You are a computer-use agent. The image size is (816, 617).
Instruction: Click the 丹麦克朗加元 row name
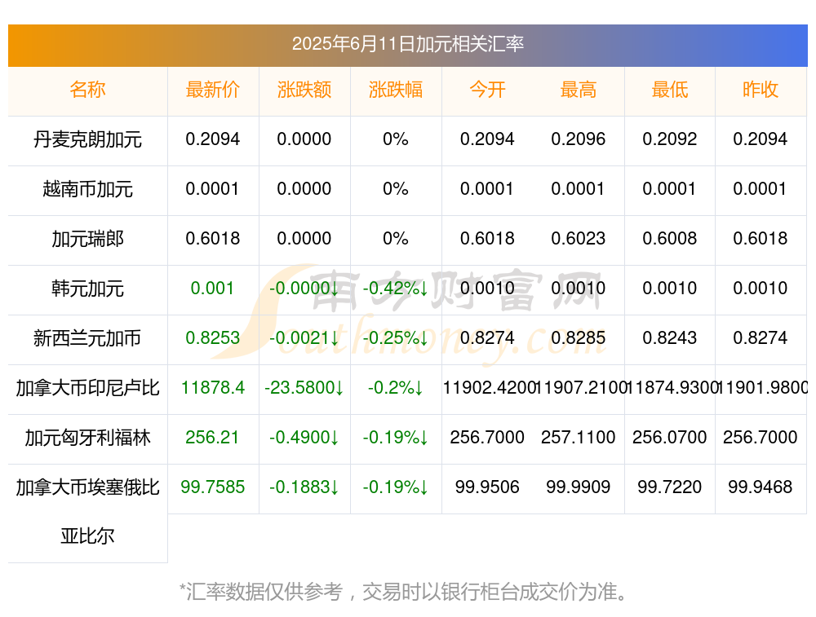coord(87,139)
